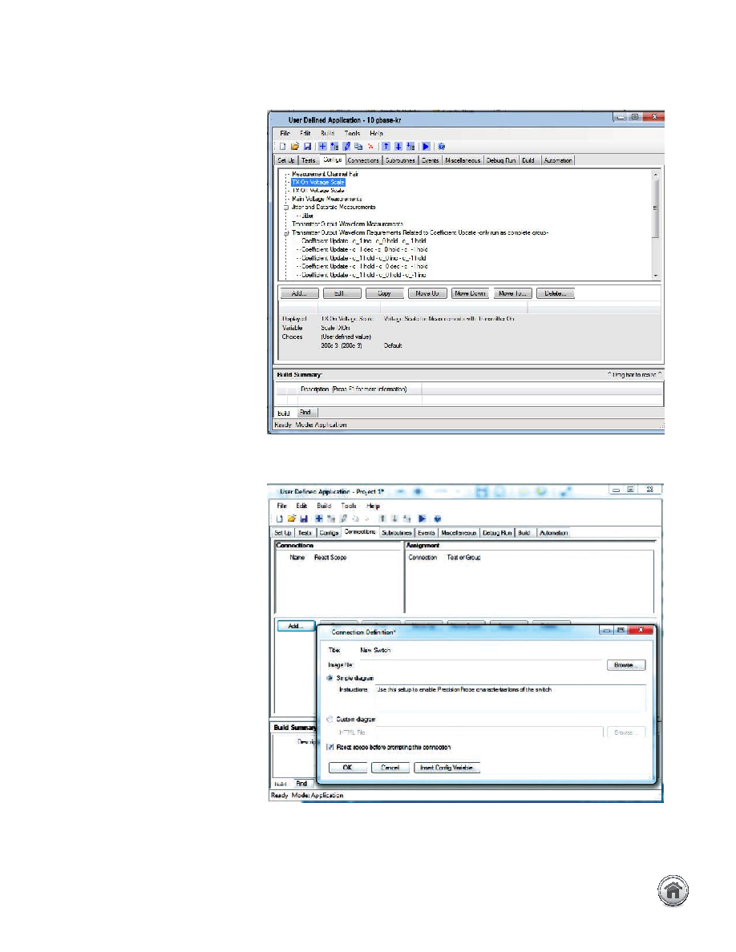Select the Custom diagram radio button
The image size is (736, 952).
click(x=330, y=719)
